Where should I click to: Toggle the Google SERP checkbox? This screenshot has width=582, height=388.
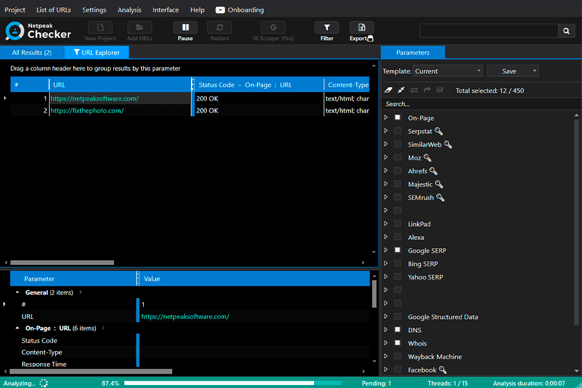pos(398,250)
